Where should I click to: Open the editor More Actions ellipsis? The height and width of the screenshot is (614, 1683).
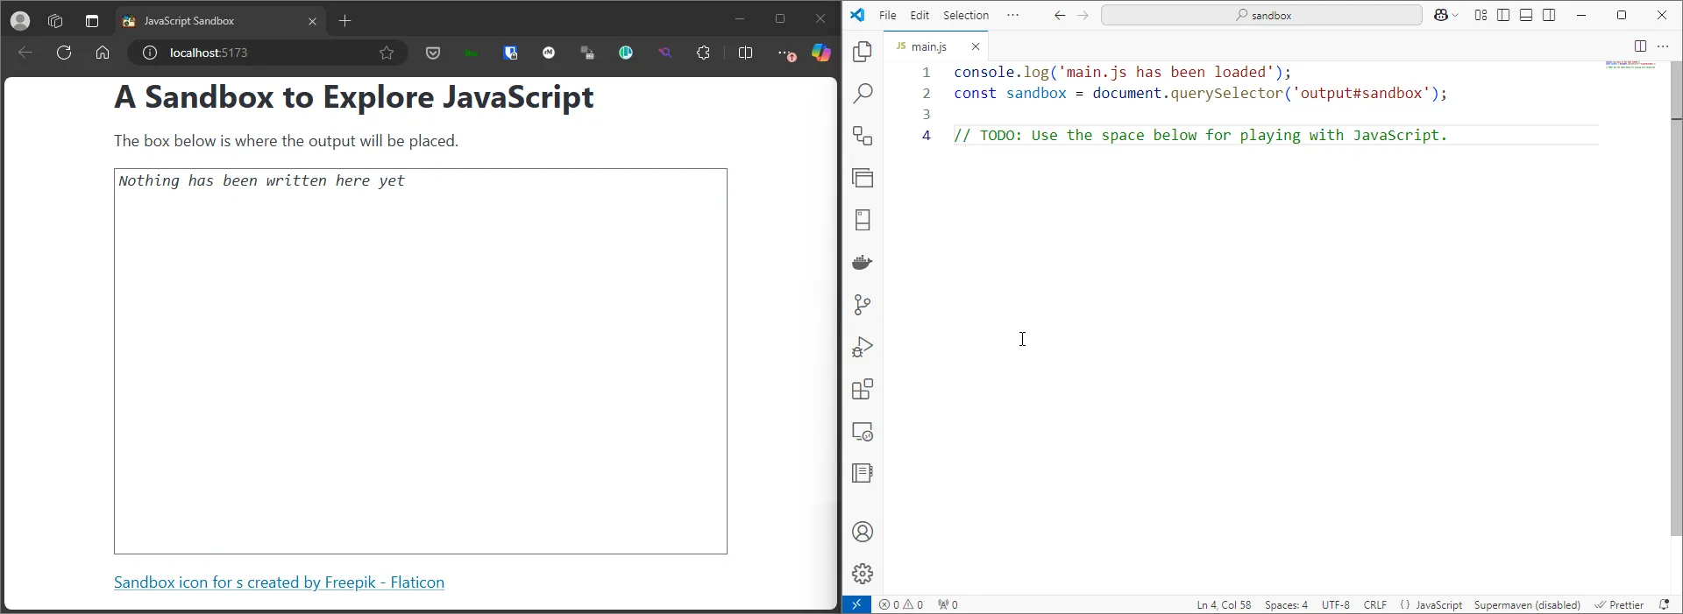click(1663, 46)
